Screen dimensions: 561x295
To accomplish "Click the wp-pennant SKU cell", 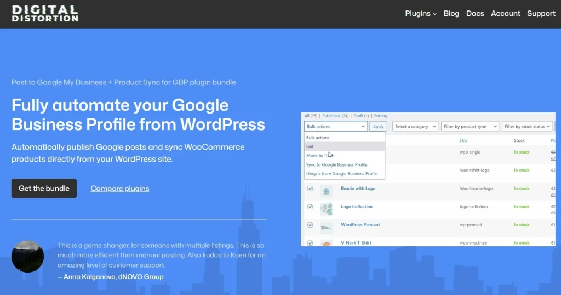I will click(x=471, y=225).
